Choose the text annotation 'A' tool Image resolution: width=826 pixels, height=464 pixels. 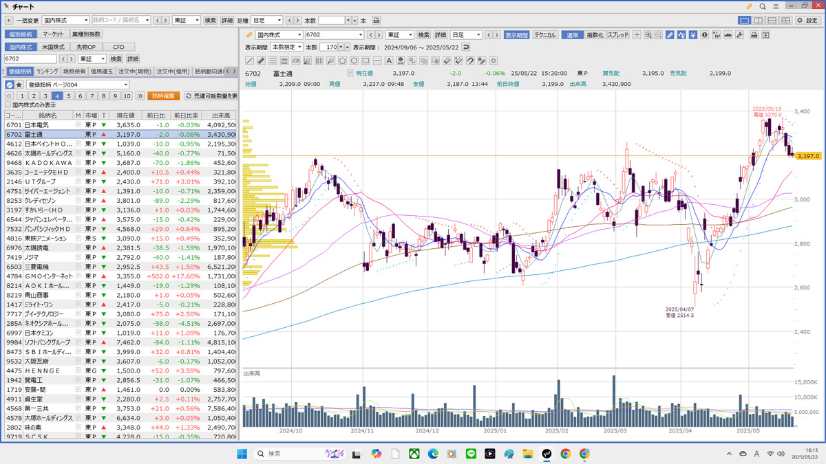pyautogui.click(x=389, y=60)
